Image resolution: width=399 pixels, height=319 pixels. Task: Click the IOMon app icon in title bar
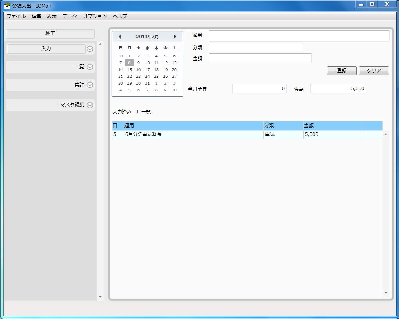7,6
